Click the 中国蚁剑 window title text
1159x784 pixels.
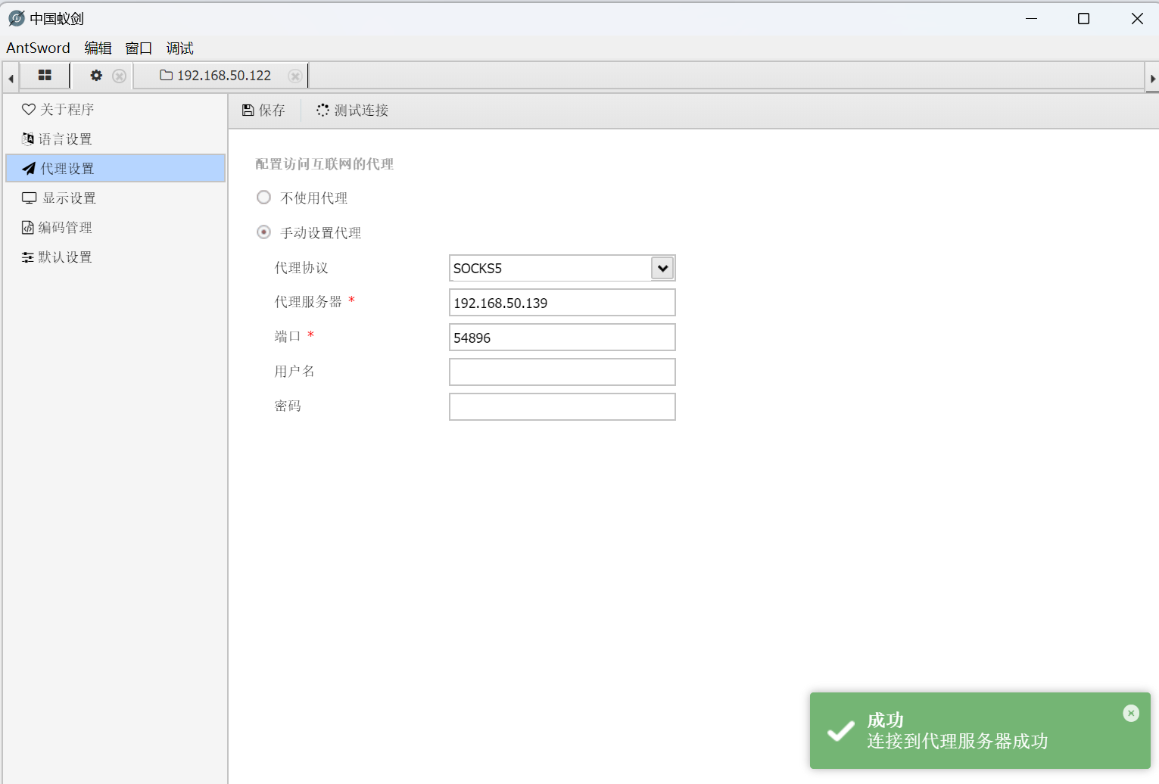[x=57, y=19]
